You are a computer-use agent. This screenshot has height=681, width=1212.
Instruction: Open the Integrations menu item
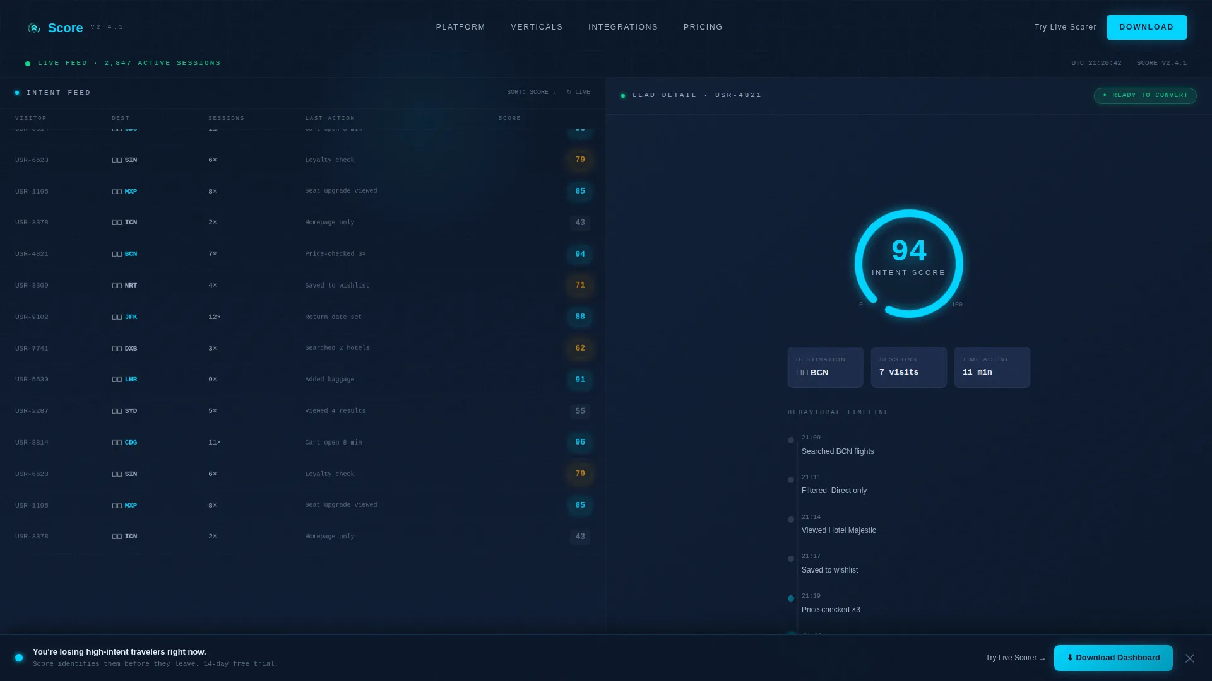[x=623, y=27]
